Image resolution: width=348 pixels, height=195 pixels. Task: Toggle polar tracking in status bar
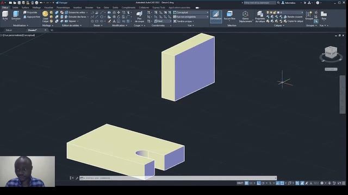(x=263, y=183)
